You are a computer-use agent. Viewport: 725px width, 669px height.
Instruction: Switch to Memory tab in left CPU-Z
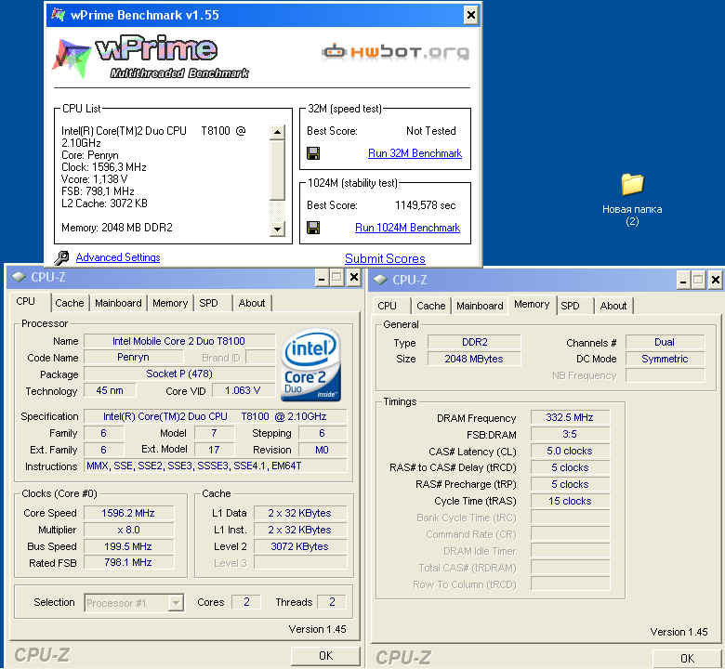tap(170, 303)
